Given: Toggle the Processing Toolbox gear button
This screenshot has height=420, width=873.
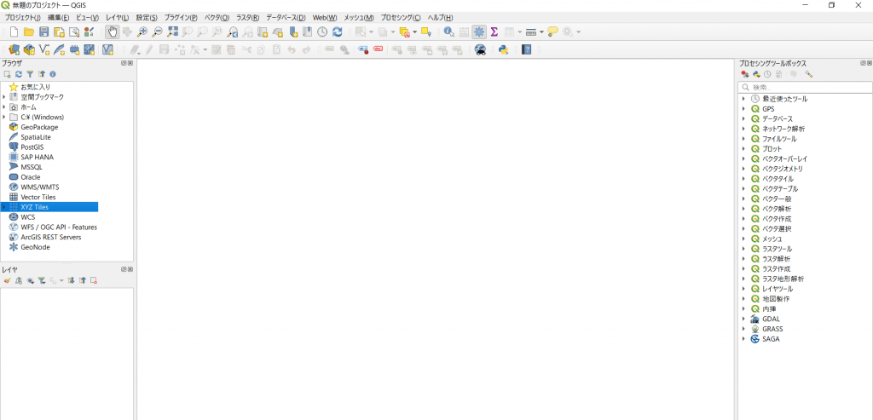Looking at the screenshot, I should tap(479, 32).
